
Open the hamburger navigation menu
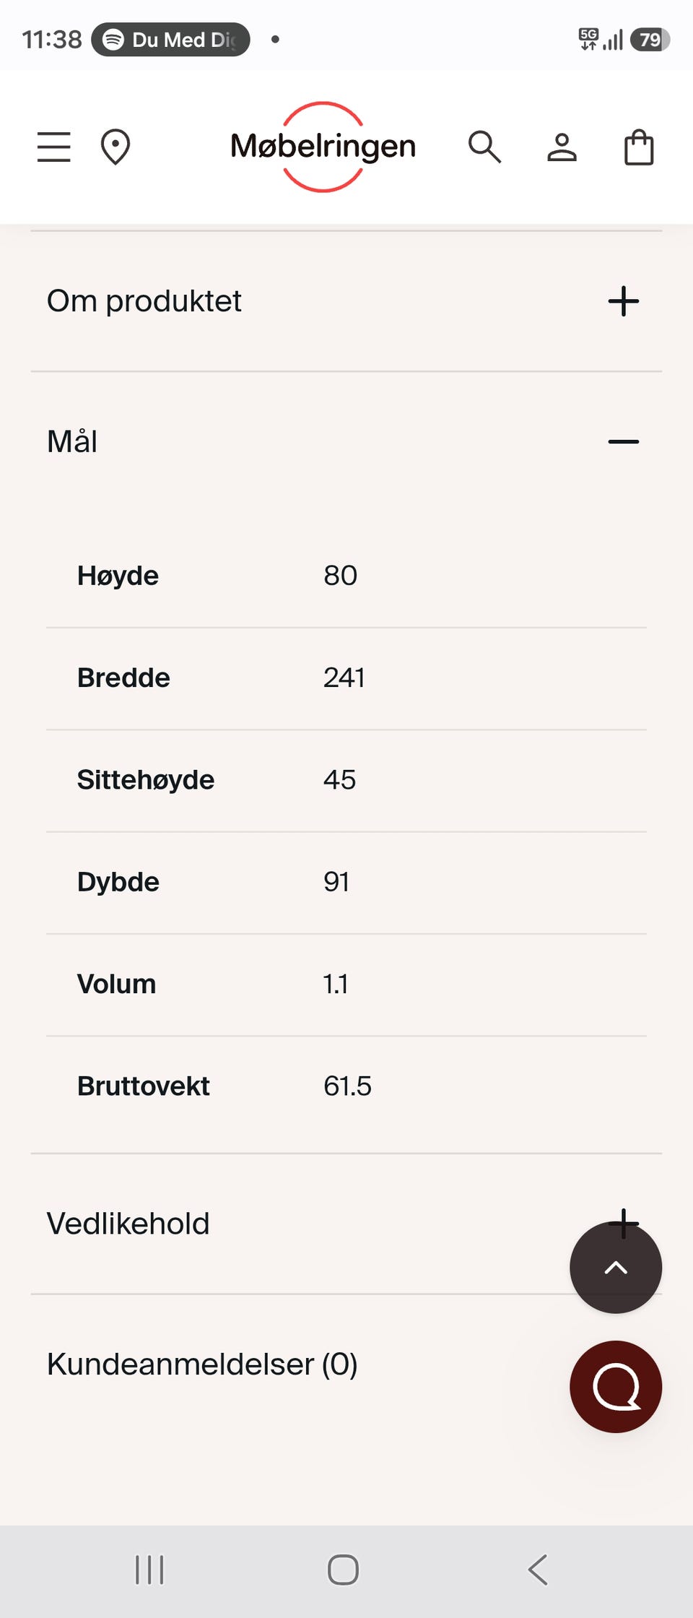point(54,147)
